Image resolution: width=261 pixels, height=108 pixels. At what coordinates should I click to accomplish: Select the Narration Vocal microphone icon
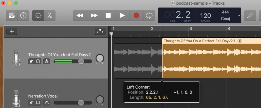16,99
